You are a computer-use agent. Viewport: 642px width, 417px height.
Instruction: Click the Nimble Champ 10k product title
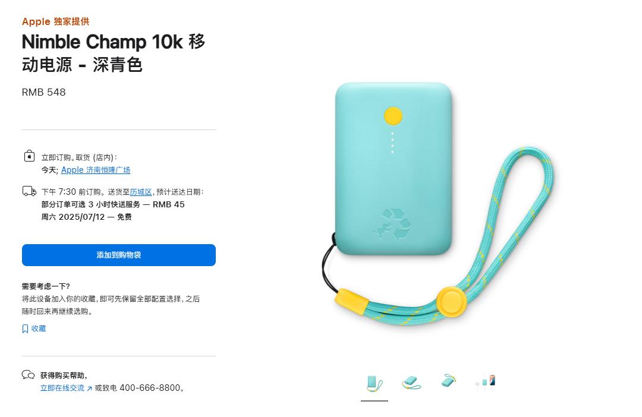tap(114, 53)
